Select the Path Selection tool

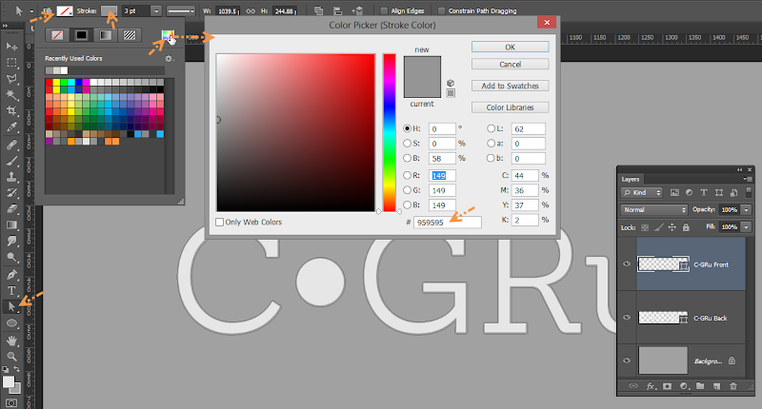(x=11, y=306)
